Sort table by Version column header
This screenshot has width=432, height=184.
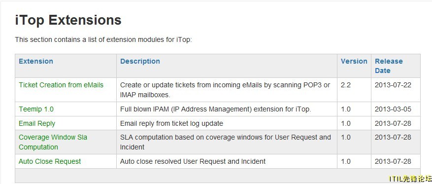(354, 61)
